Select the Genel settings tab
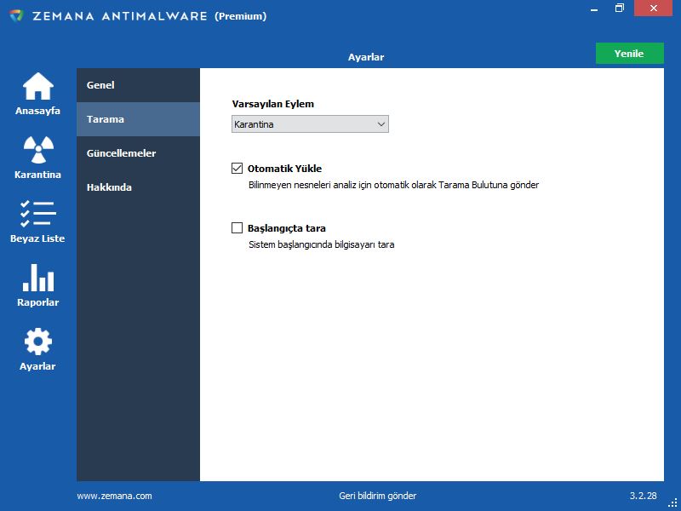 pos(138,85)
